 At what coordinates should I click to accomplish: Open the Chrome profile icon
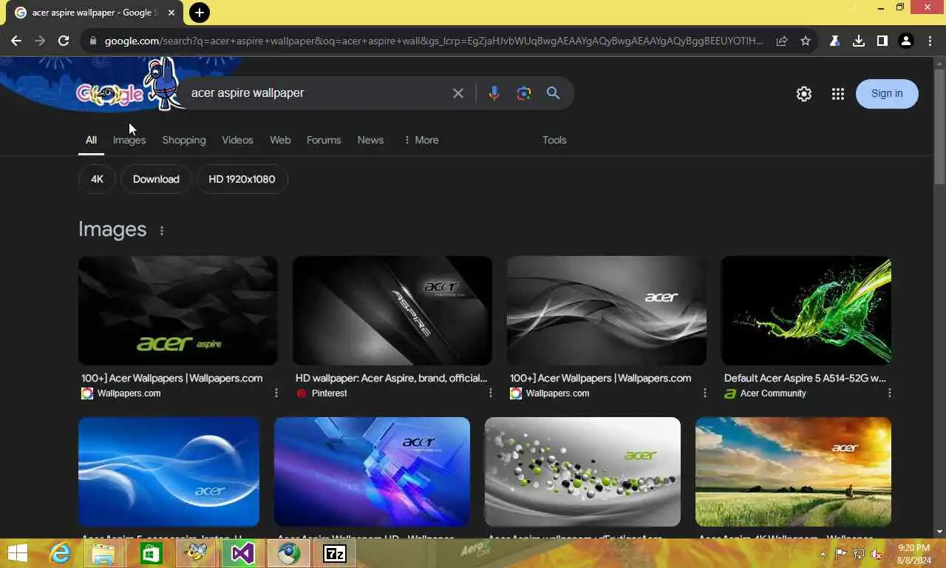[x=906, y=41]
